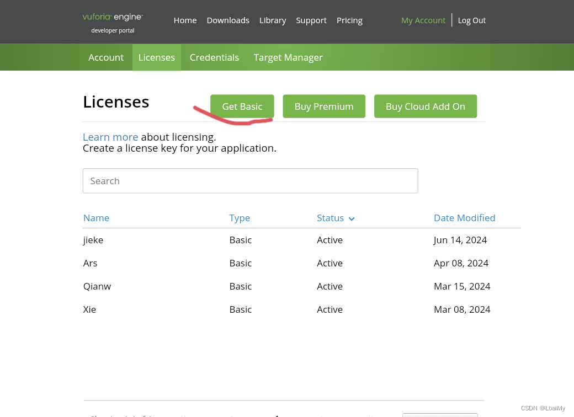Click date Jun 14, 2024
Viewport: 574px width, 417px height.
(x=460, y=240)
